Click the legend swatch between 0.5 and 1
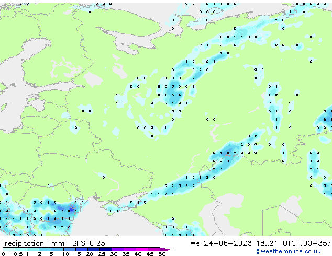 click(21, 249)
